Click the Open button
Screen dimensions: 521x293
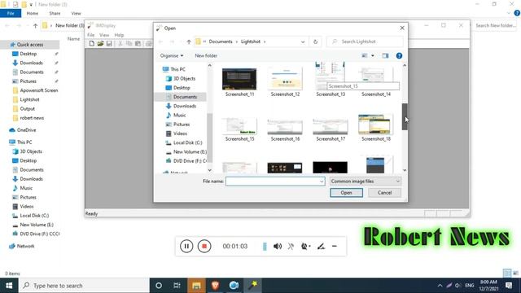pyautogui.click(x=346, y=193)
